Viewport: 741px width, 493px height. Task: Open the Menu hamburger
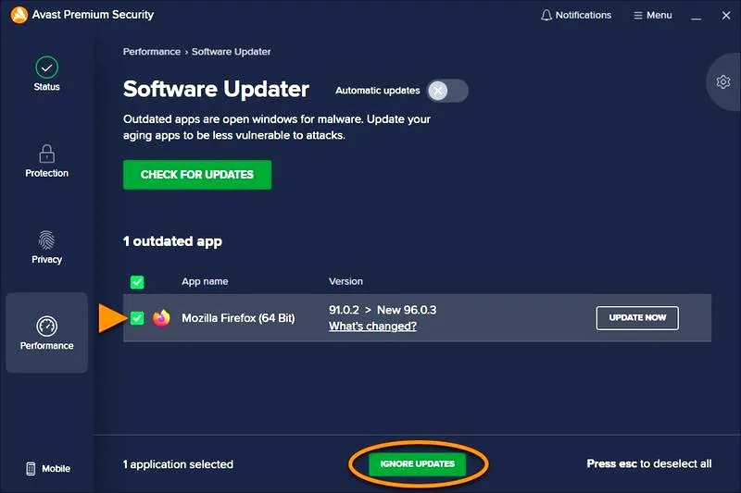click(653, 15)
